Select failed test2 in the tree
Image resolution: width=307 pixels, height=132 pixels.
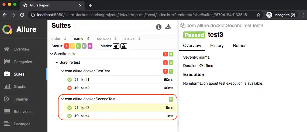pyautogui.click(x=85, y=88)
